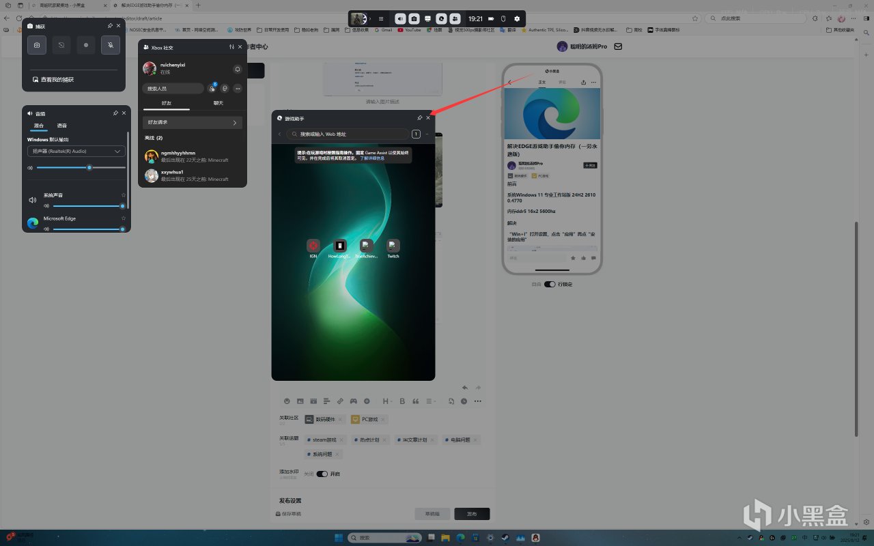Open Xbox 社交 widget settings icon

point(231,47)
